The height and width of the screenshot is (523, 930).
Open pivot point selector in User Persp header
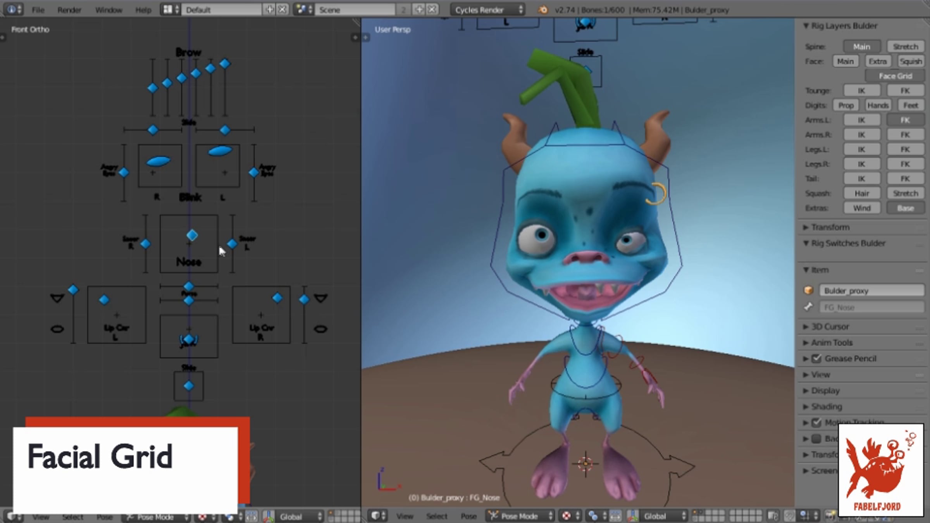click(x=596, y=516)
